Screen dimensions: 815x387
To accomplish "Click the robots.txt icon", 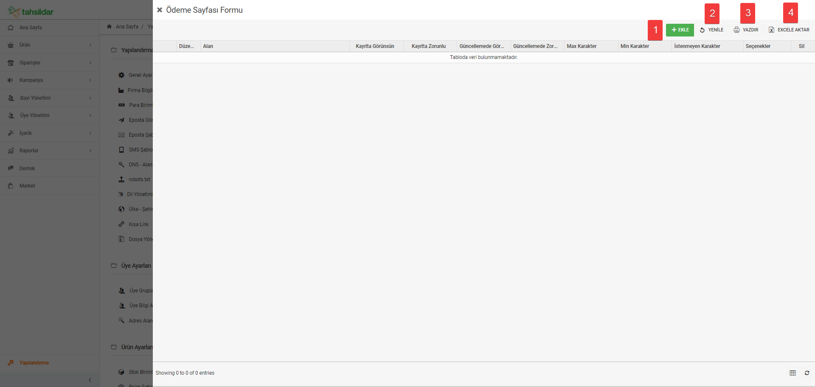I will pos(121,179).
